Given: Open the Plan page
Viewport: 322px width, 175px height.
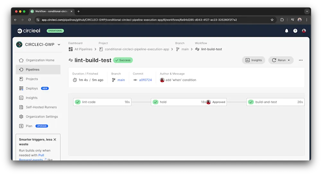Looking at the screenshot, I should tap(29, 126).
